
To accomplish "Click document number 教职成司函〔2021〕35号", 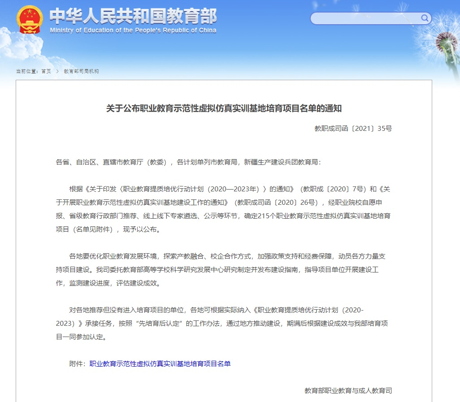I will pyautogui.click(x=353, y=129).
